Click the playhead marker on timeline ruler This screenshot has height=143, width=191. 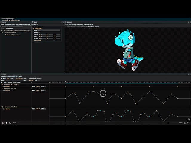coord(66,82)
